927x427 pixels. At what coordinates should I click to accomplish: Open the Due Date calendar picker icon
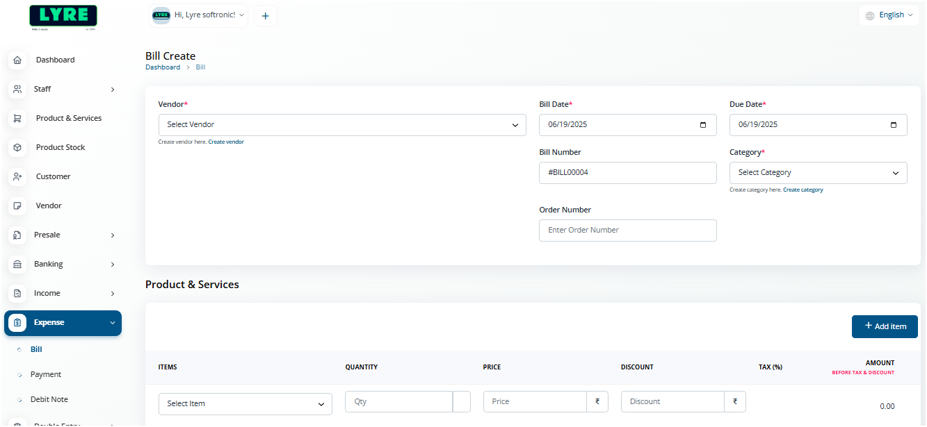[x=894, y=125]
